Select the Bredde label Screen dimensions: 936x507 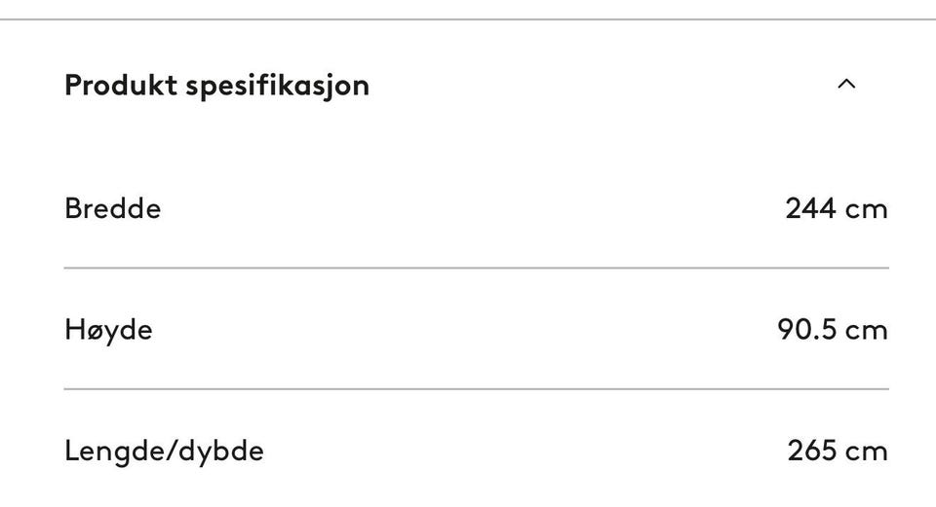coord(113,208)
